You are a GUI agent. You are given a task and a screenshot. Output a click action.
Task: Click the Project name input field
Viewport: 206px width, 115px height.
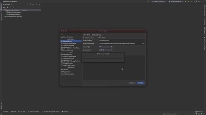pos(122,40)
